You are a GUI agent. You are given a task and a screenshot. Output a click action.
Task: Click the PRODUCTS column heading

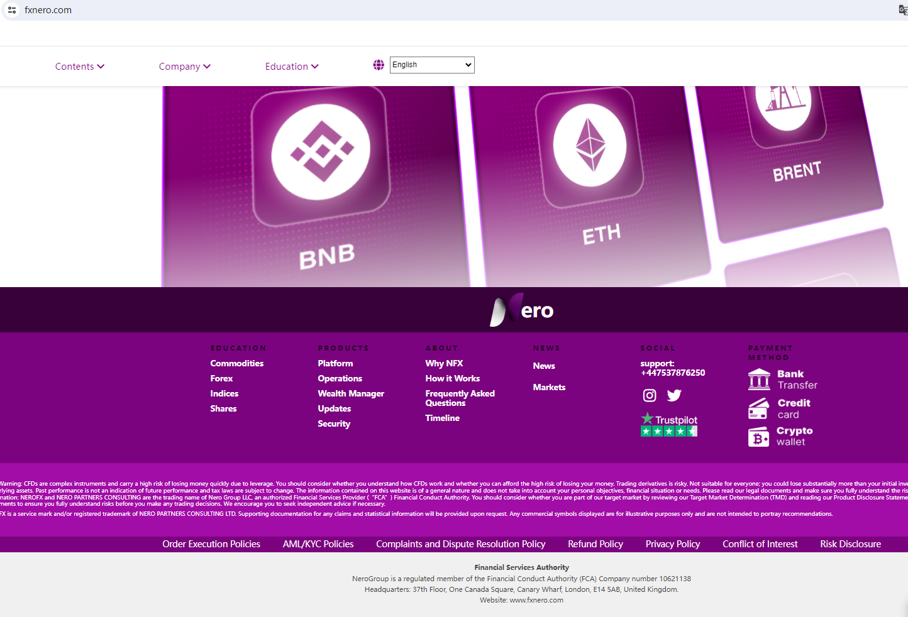[x=343, y=348]
